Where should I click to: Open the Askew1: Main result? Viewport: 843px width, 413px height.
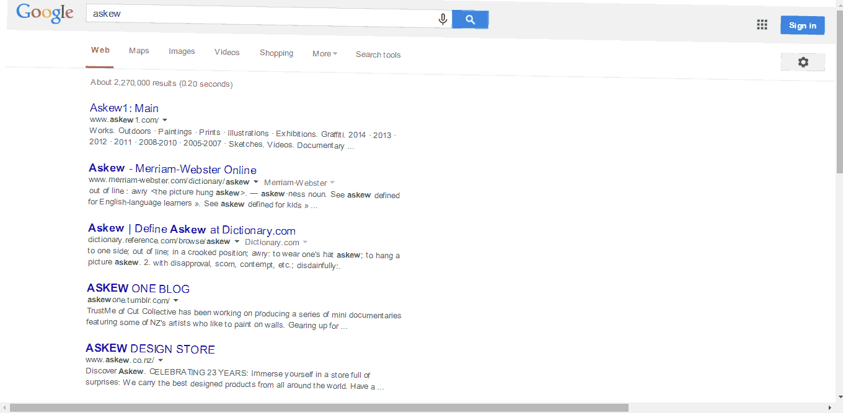tap(124, 108)
